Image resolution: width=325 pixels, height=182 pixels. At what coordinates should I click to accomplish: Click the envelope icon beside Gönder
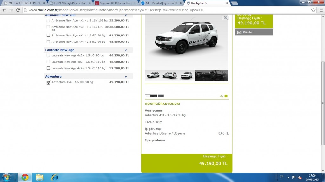coord(239,32)
